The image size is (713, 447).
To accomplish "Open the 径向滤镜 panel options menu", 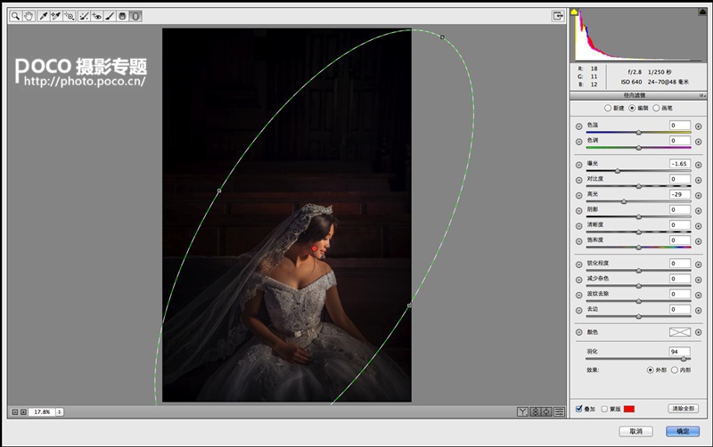I will click(x=702, y=95).
